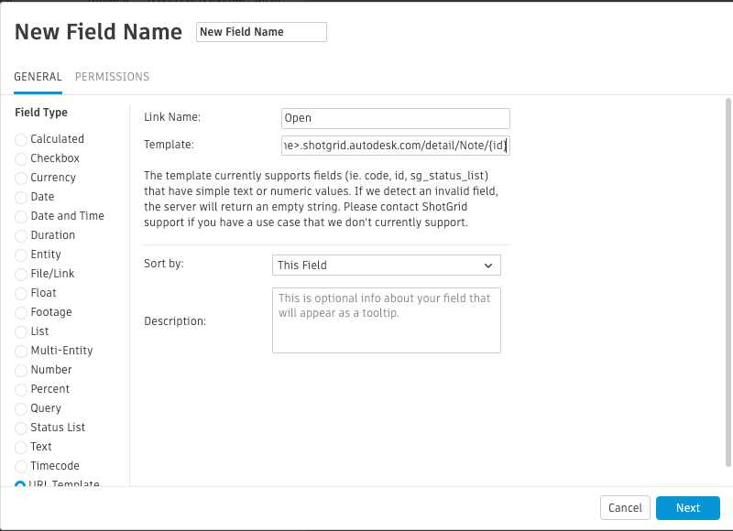The height and width of the screenshot is (531, 733).
Task: Select the Footage field type
Action: 19,312
